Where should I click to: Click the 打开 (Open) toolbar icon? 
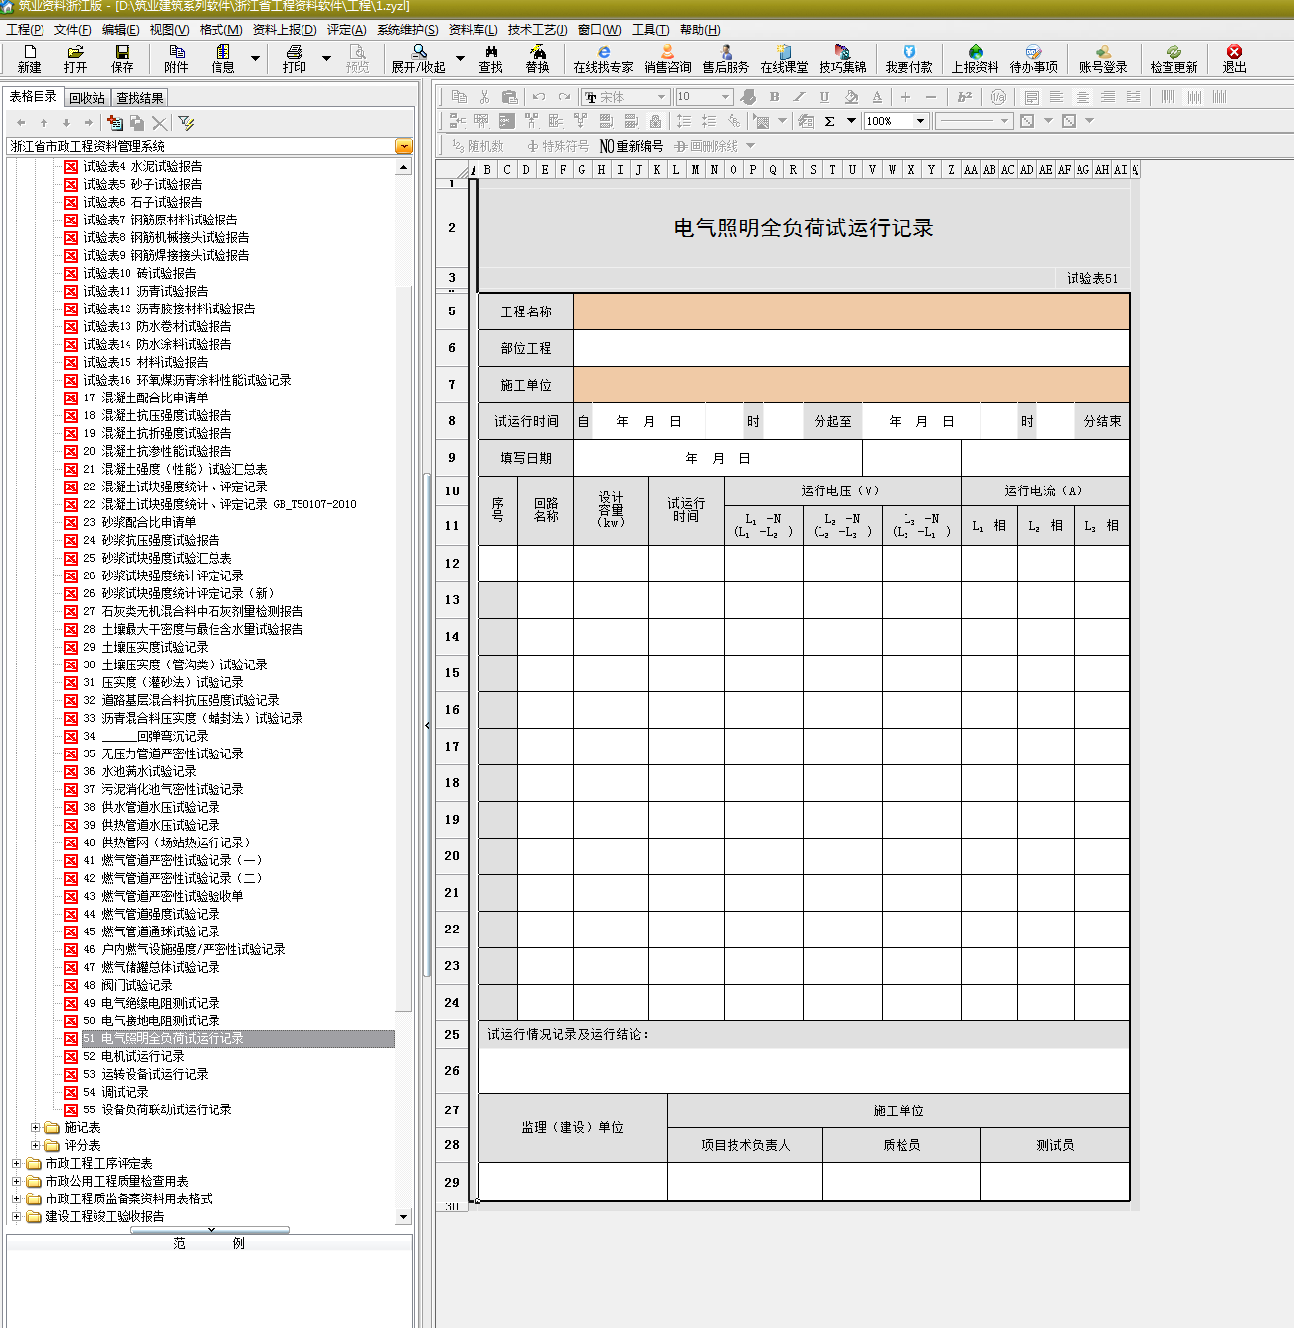pyautogui.click(x=75, y=58)
